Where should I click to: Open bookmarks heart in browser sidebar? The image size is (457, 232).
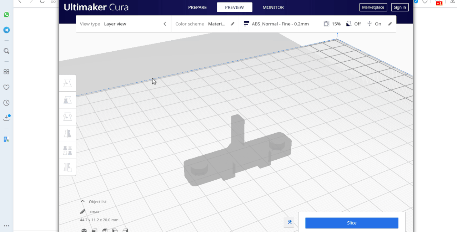tap(6, 87)
